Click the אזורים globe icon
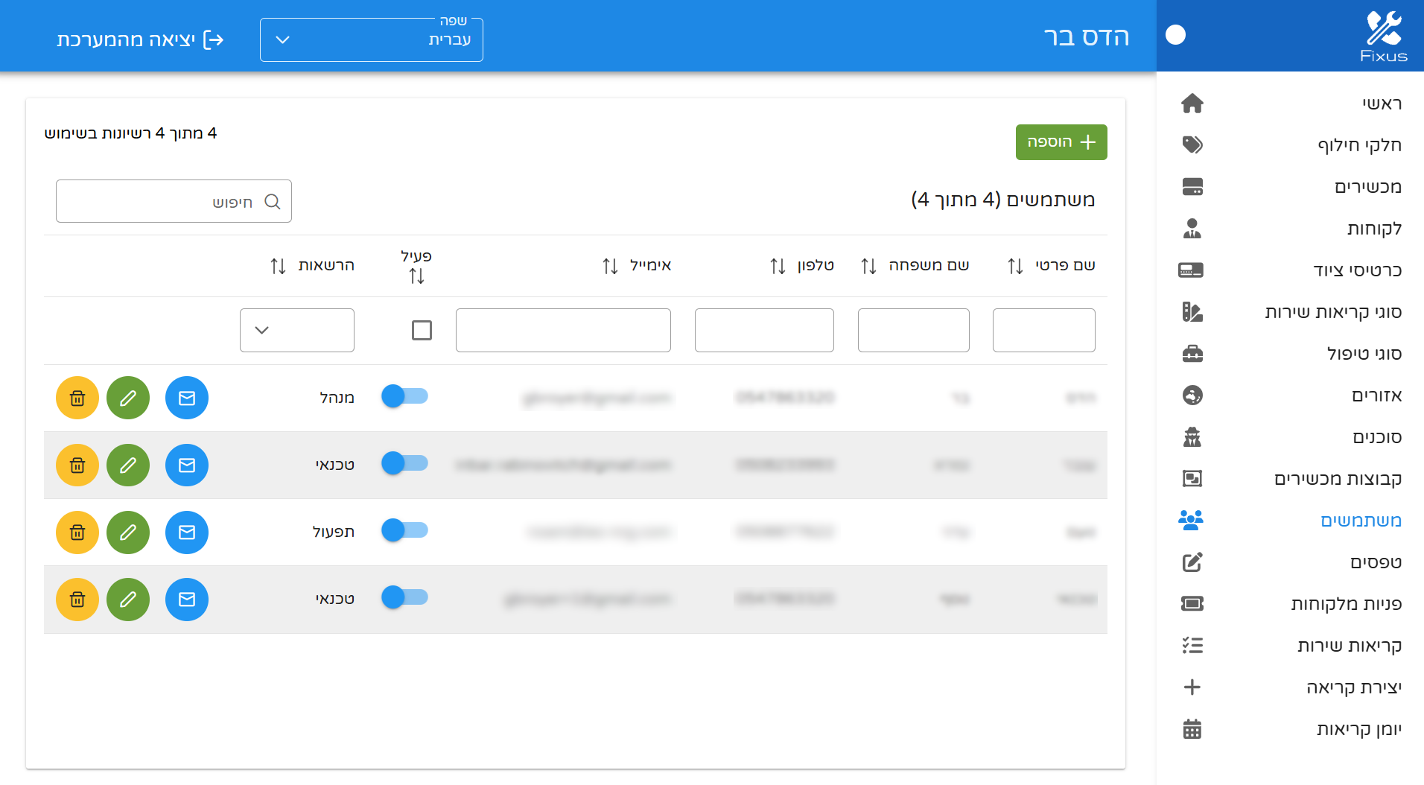Viewport: 1424px width, 785px height. tap(1192, 395)
